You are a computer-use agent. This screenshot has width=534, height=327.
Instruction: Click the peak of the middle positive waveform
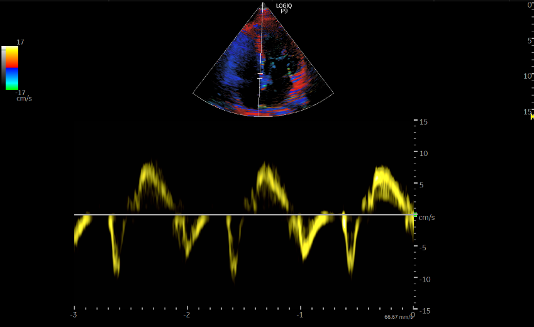click(x=267, y=170)
